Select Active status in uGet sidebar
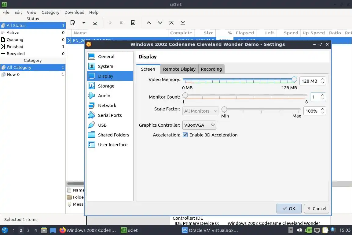352x235 pixels. coord(33,33)
